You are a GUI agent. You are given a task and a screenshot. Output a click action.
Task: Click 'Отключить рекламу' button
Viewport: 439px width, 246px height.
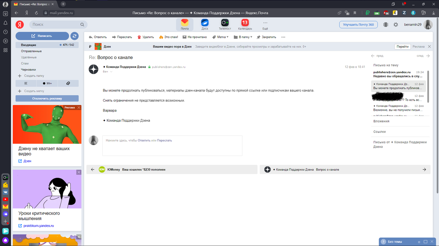pyautogui.click(x=47, y=98)
